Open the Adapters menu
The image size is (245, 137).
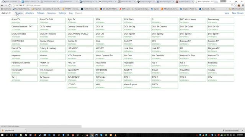29,13
